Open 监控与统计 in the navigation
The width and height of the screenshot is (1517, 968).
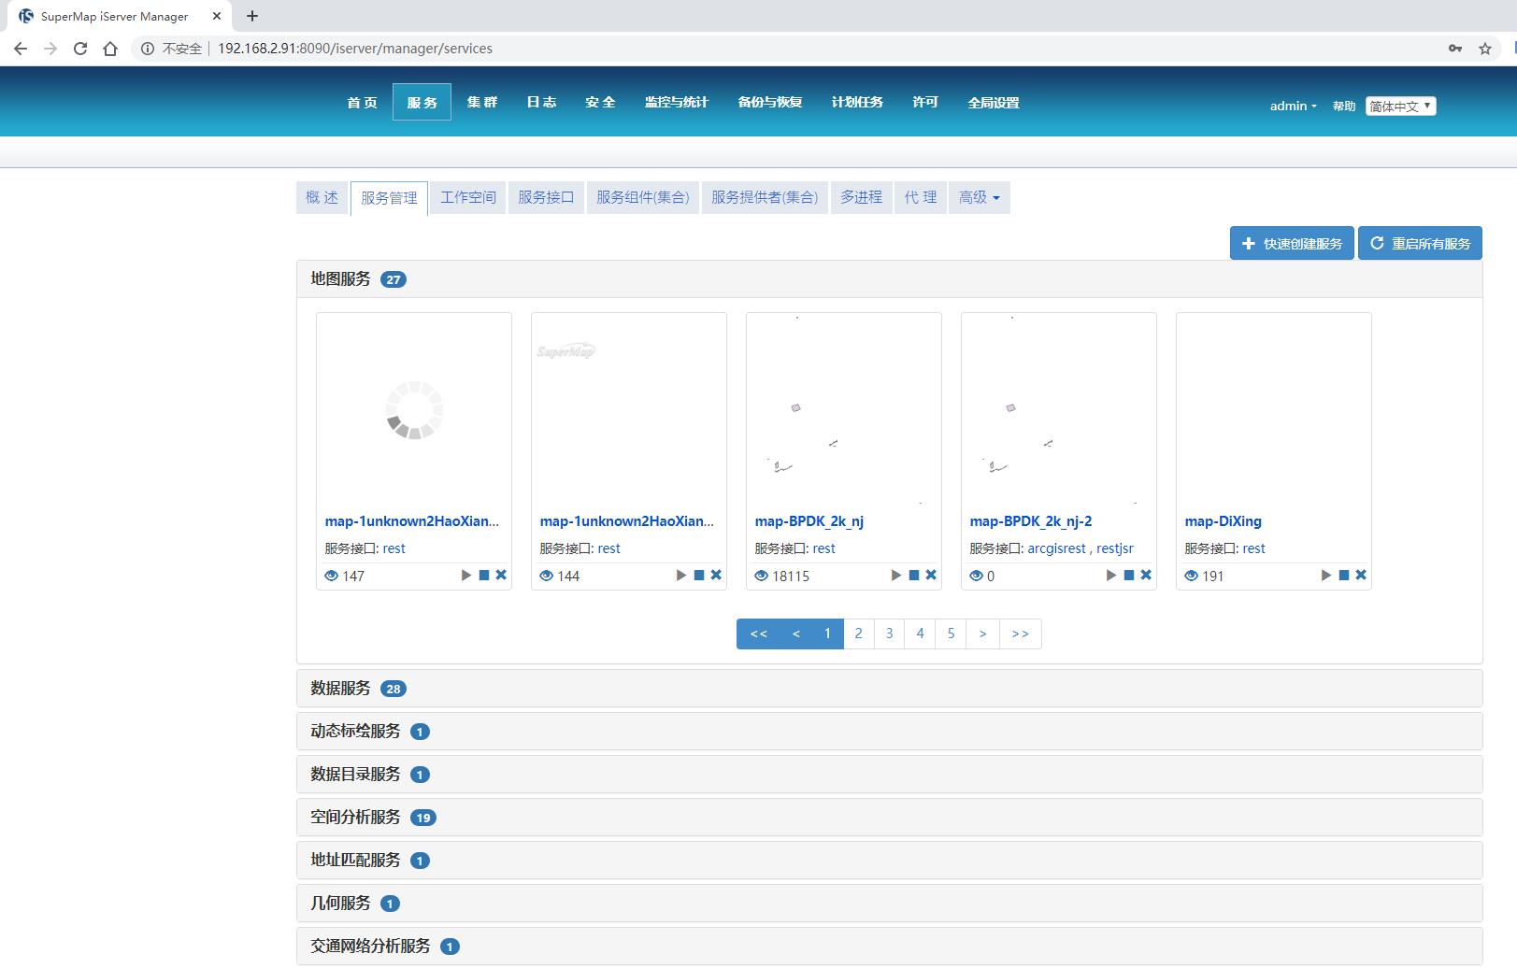click(677, 102)
